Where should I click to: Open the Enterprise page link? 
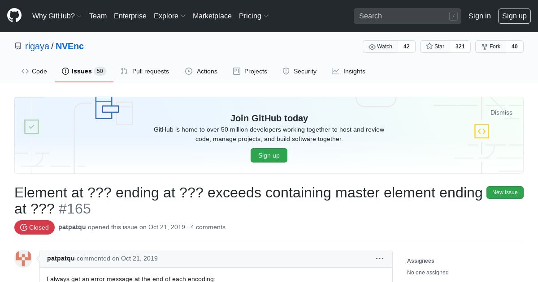[130, 16]
